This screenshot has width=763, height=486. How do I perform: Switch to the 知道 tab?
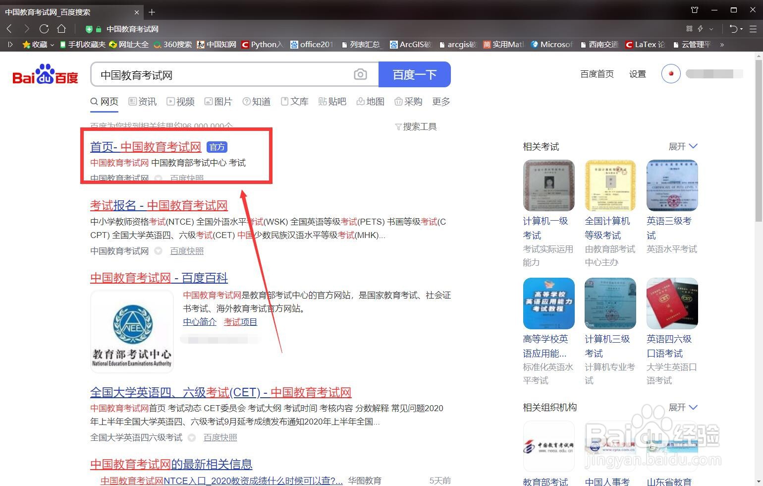pos(257,102)
